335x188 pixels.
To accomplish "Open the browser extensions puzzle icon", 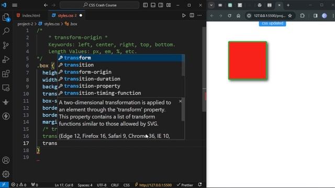I will click(x=303, y=16).
